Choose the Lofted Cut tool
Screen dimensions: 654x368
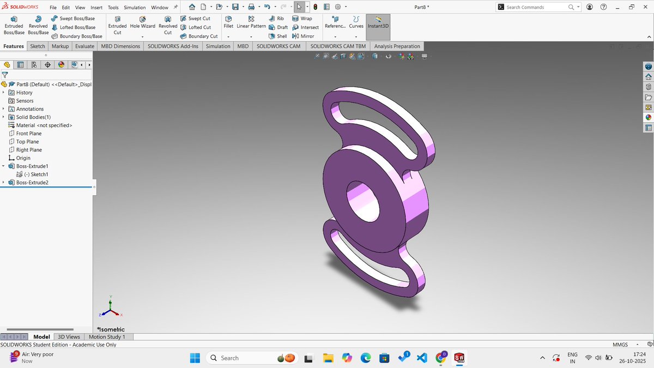click(x=195, y=27)
